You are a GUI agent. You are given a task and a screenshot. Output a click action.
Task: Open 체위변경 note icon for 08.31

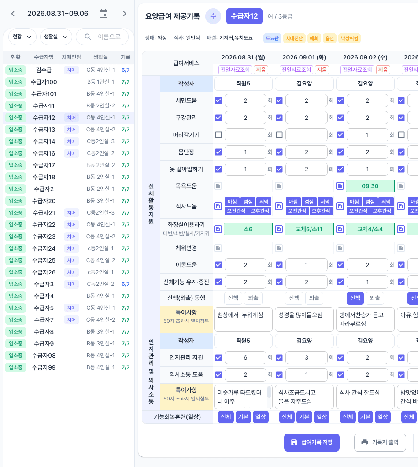coord(218,248)
